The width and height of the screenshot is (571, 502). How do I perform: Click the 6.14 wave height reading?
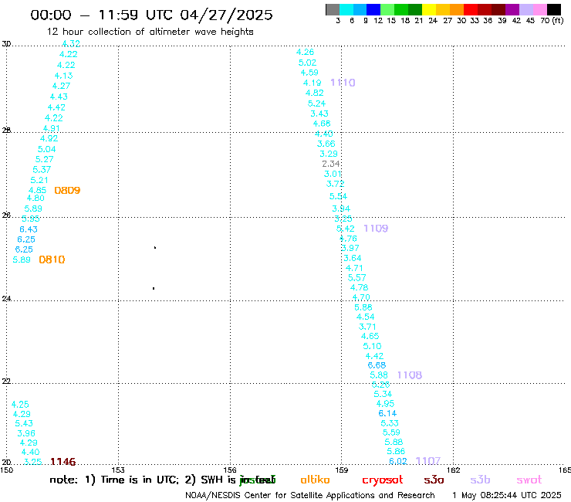pyautogui.click(x=387, y=413)
